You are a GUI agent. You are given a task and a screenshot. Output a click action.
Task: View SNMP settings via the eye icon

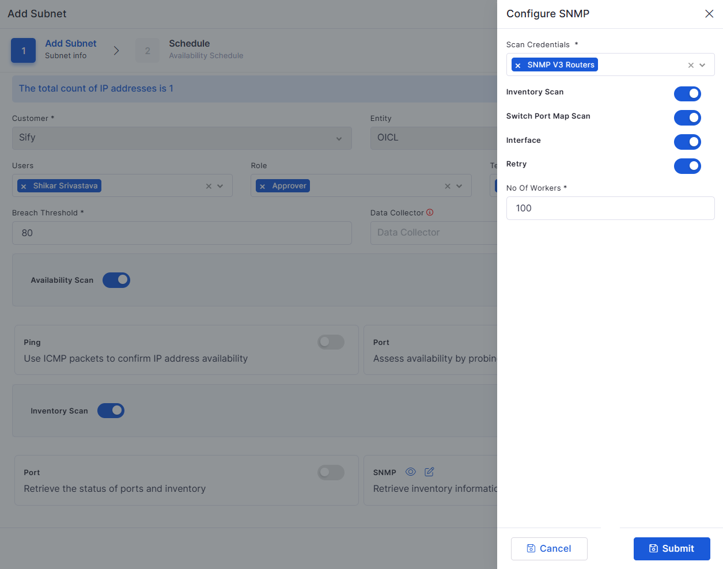click(411, 472)
